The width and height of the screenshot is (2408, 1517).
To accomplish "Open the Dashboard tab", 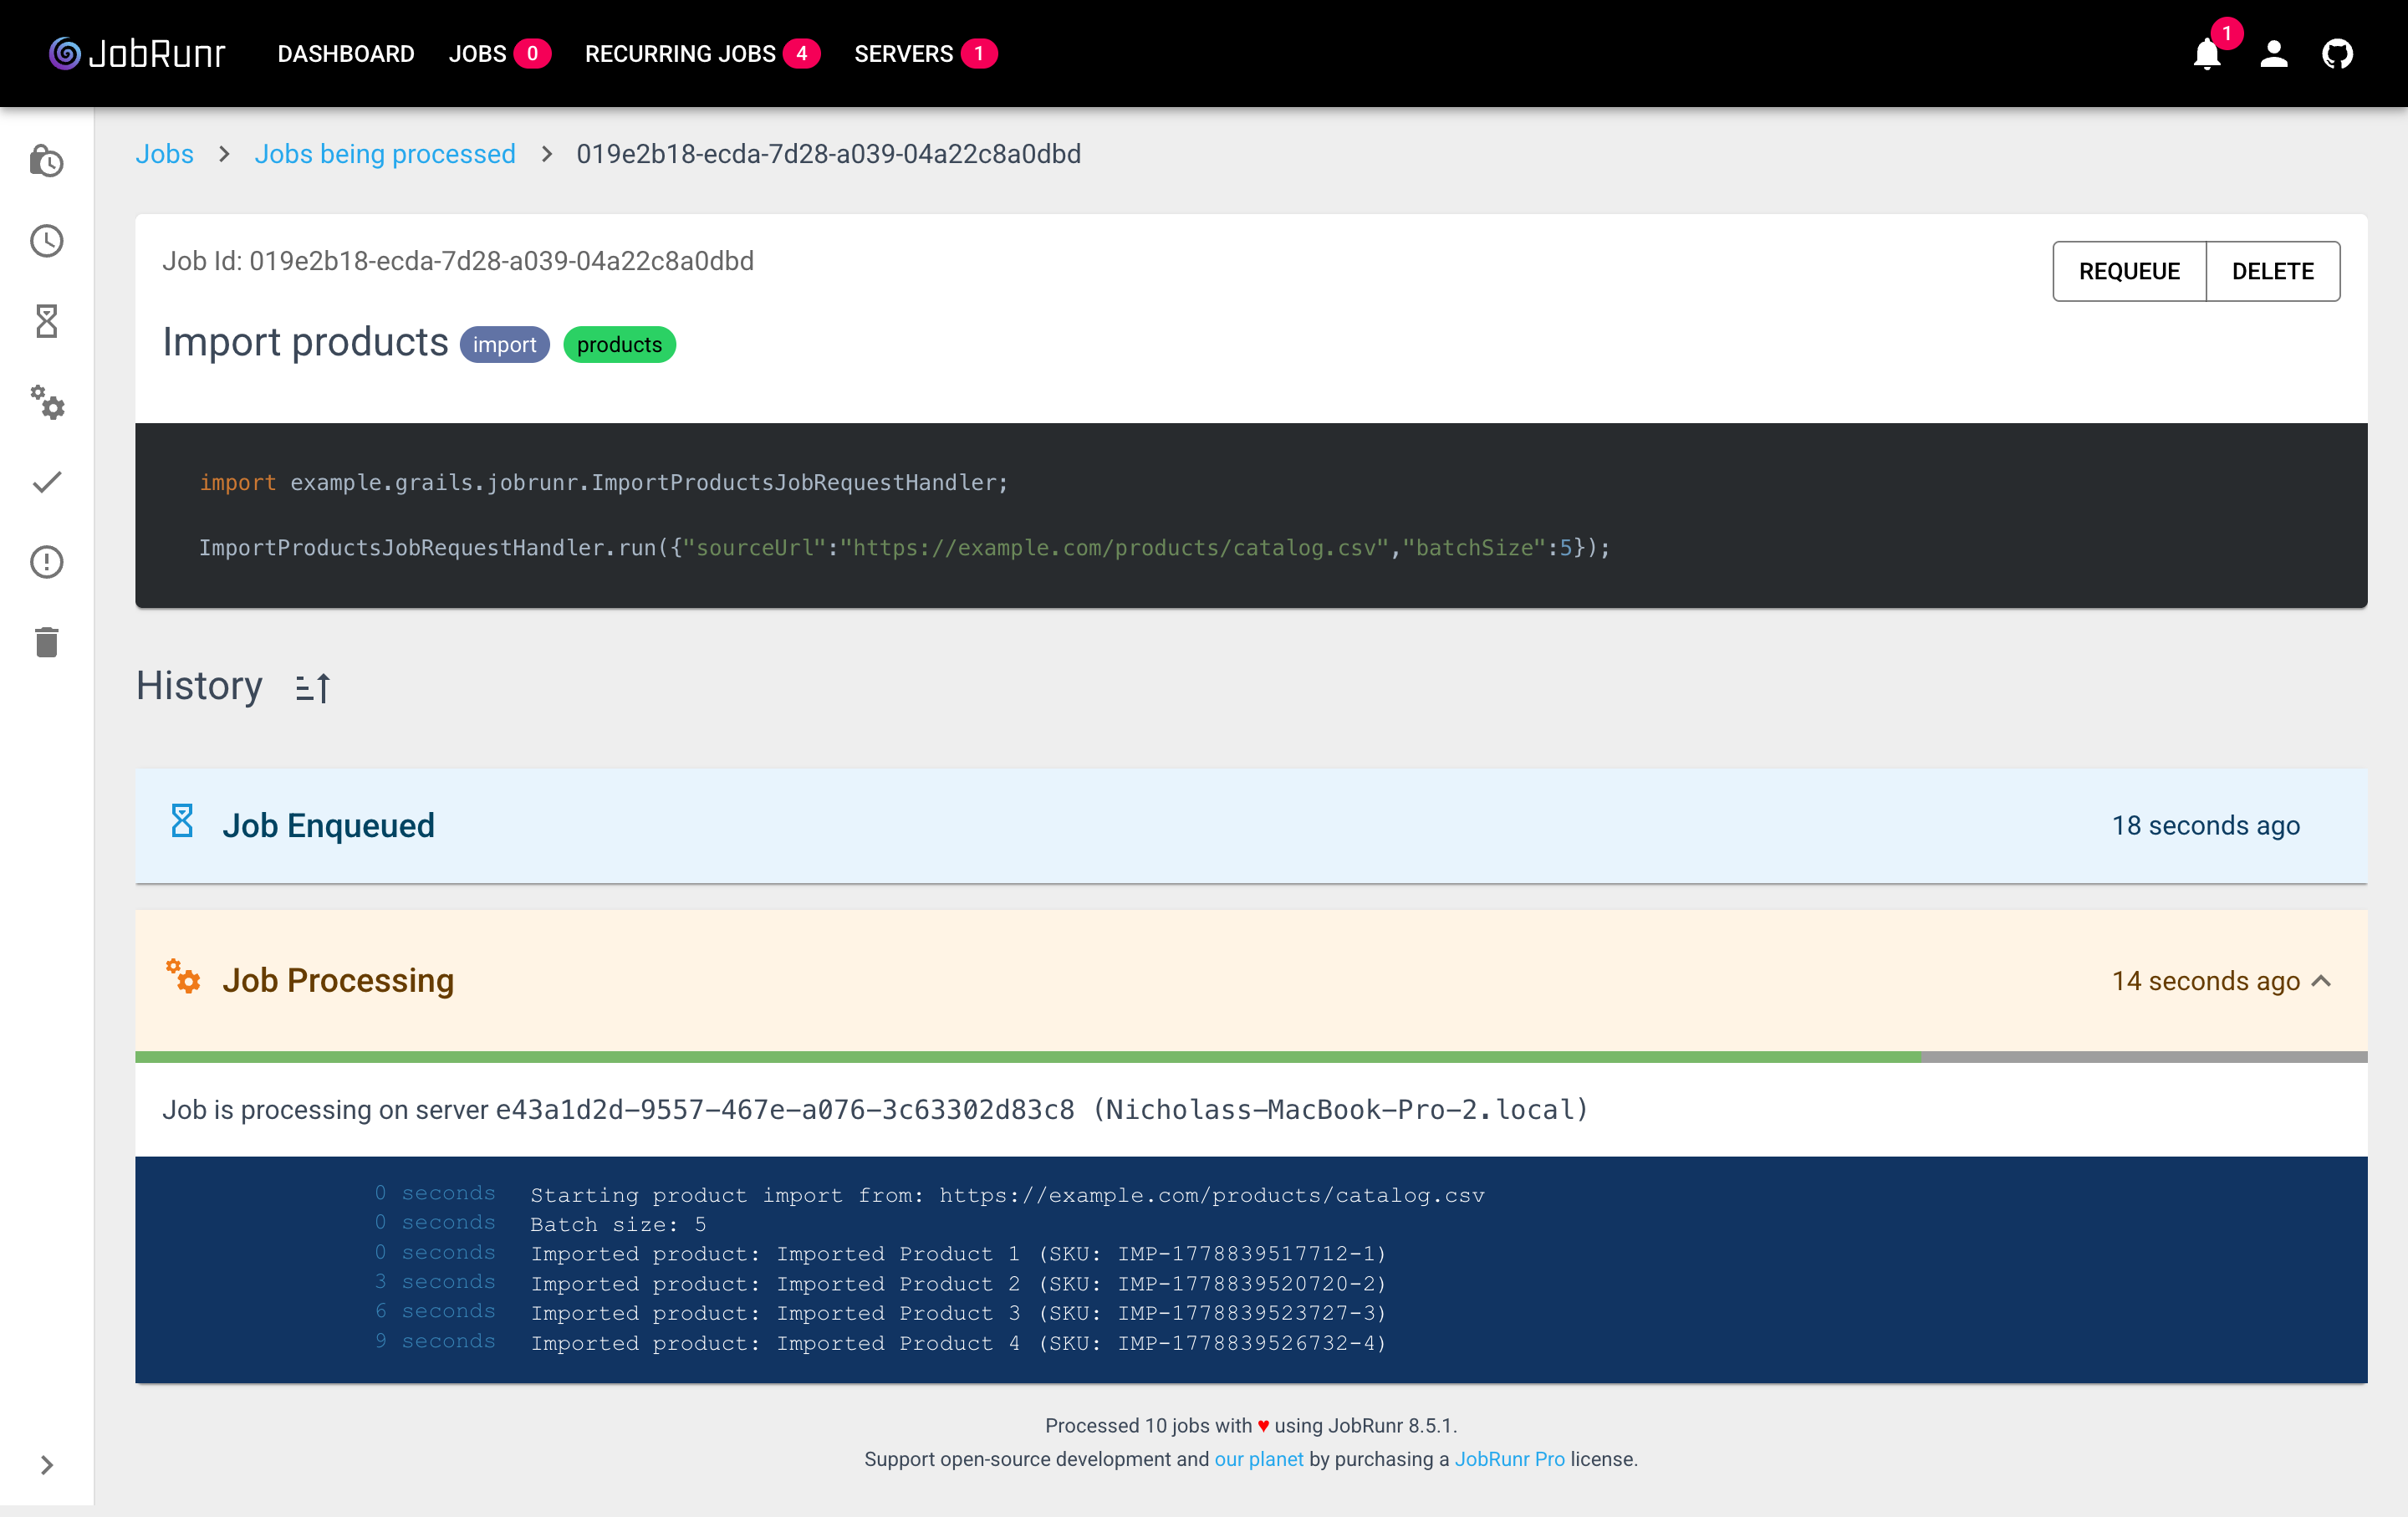I will tap(346, 54).
